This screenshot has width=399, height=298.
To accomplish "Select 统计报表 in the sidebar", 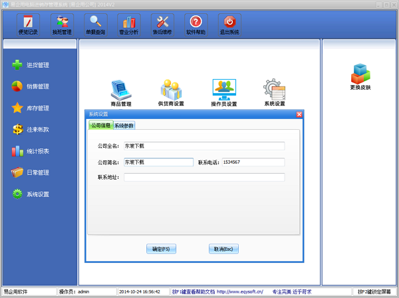I will pyautogui.click(x=31, y=151).
